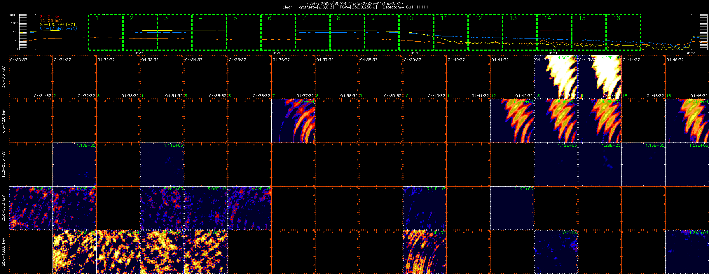Open the 6-12 keV image in interval 16
The image size is (709, 274).
pos(687,121)
